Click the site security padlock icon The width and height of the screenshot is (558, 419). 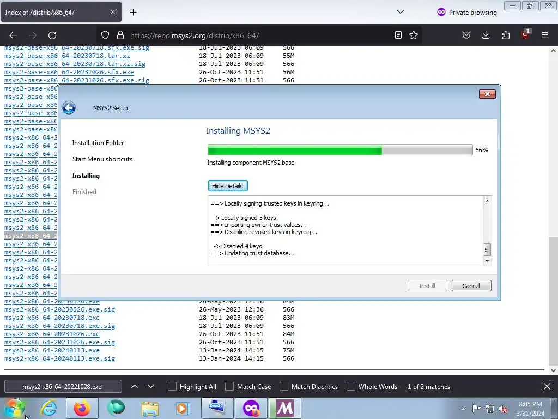pyautogui.click(x=120, y=35)
